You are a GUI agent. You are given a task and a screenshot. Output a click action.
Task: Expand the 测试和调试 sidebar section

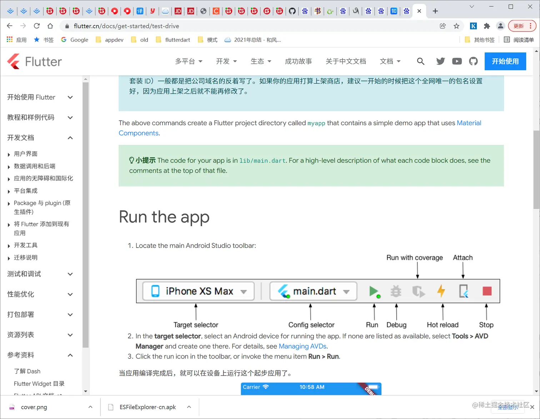coord(40,274)
